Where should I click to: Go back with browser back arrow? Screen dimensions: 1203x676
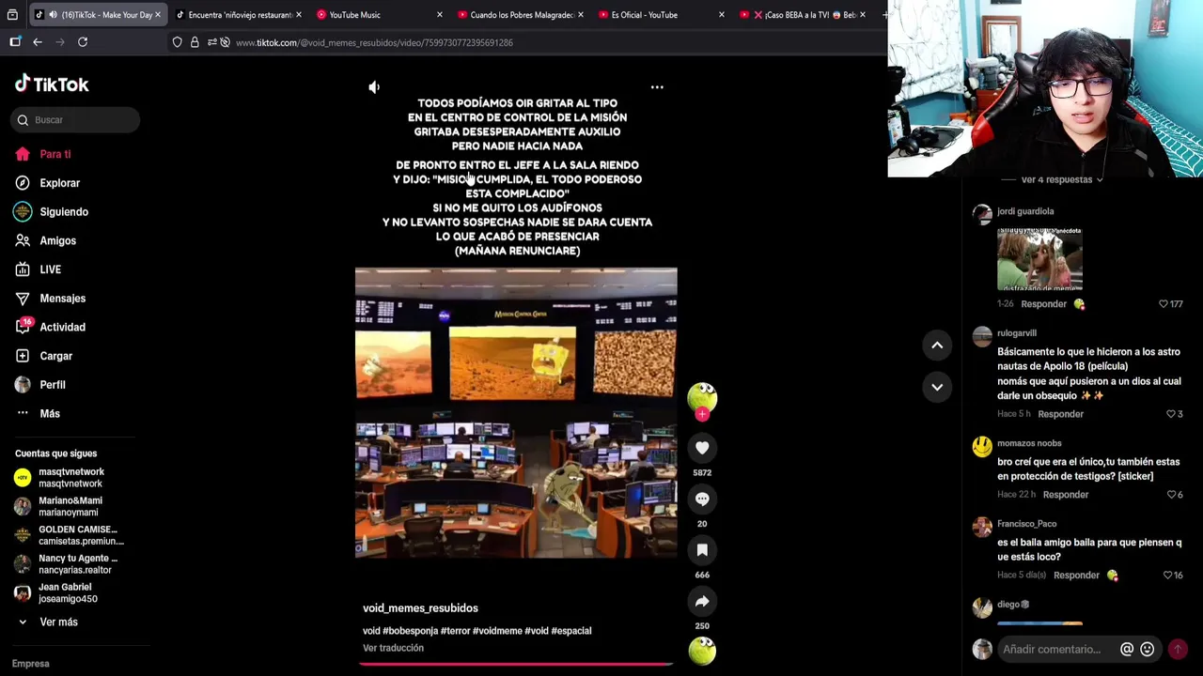coord(38,42)
